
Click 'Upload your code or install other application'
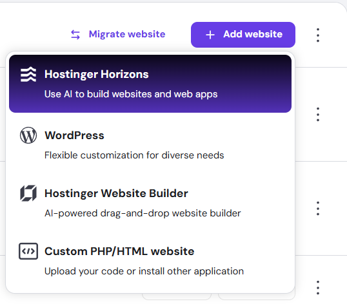144,271
